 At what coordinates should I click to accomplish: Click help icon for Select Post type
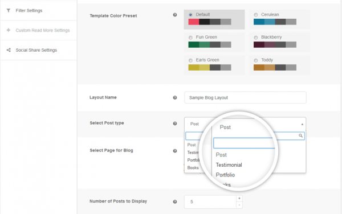(175, 124)
